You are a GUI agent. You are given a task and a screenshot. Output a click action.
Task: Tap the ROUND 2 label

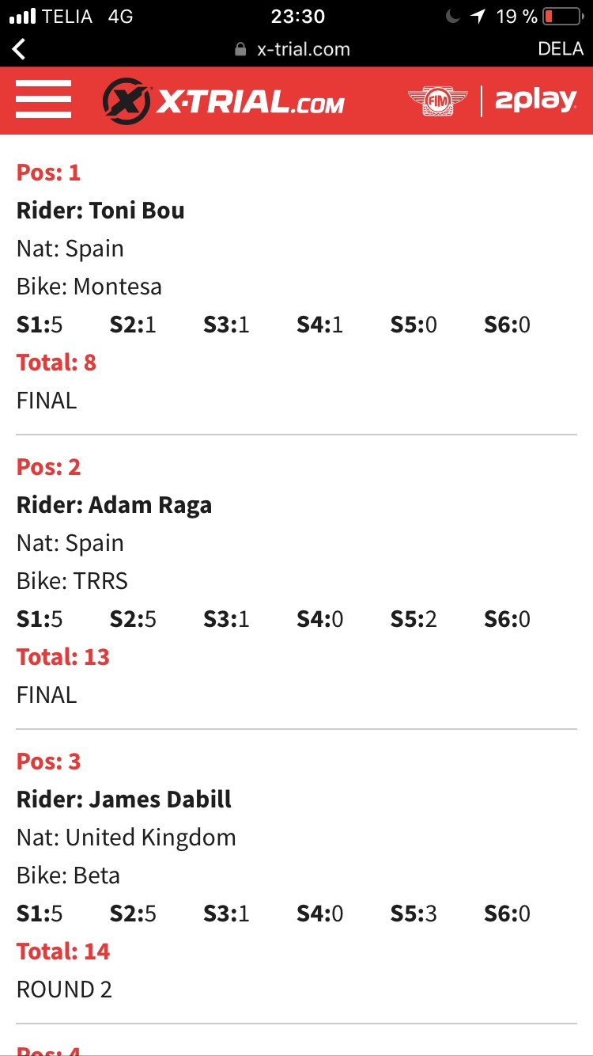pyautogui.click(x=64, y=990)
